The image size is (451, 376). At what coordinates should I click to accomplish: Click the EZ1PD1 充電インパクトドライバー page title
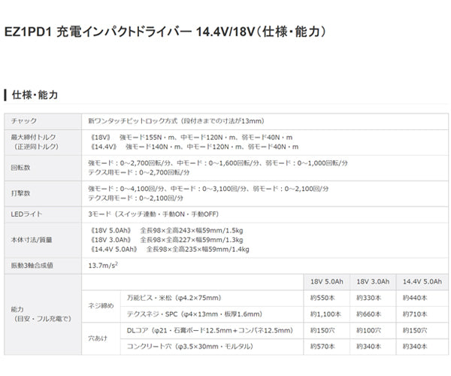[165, 32]
